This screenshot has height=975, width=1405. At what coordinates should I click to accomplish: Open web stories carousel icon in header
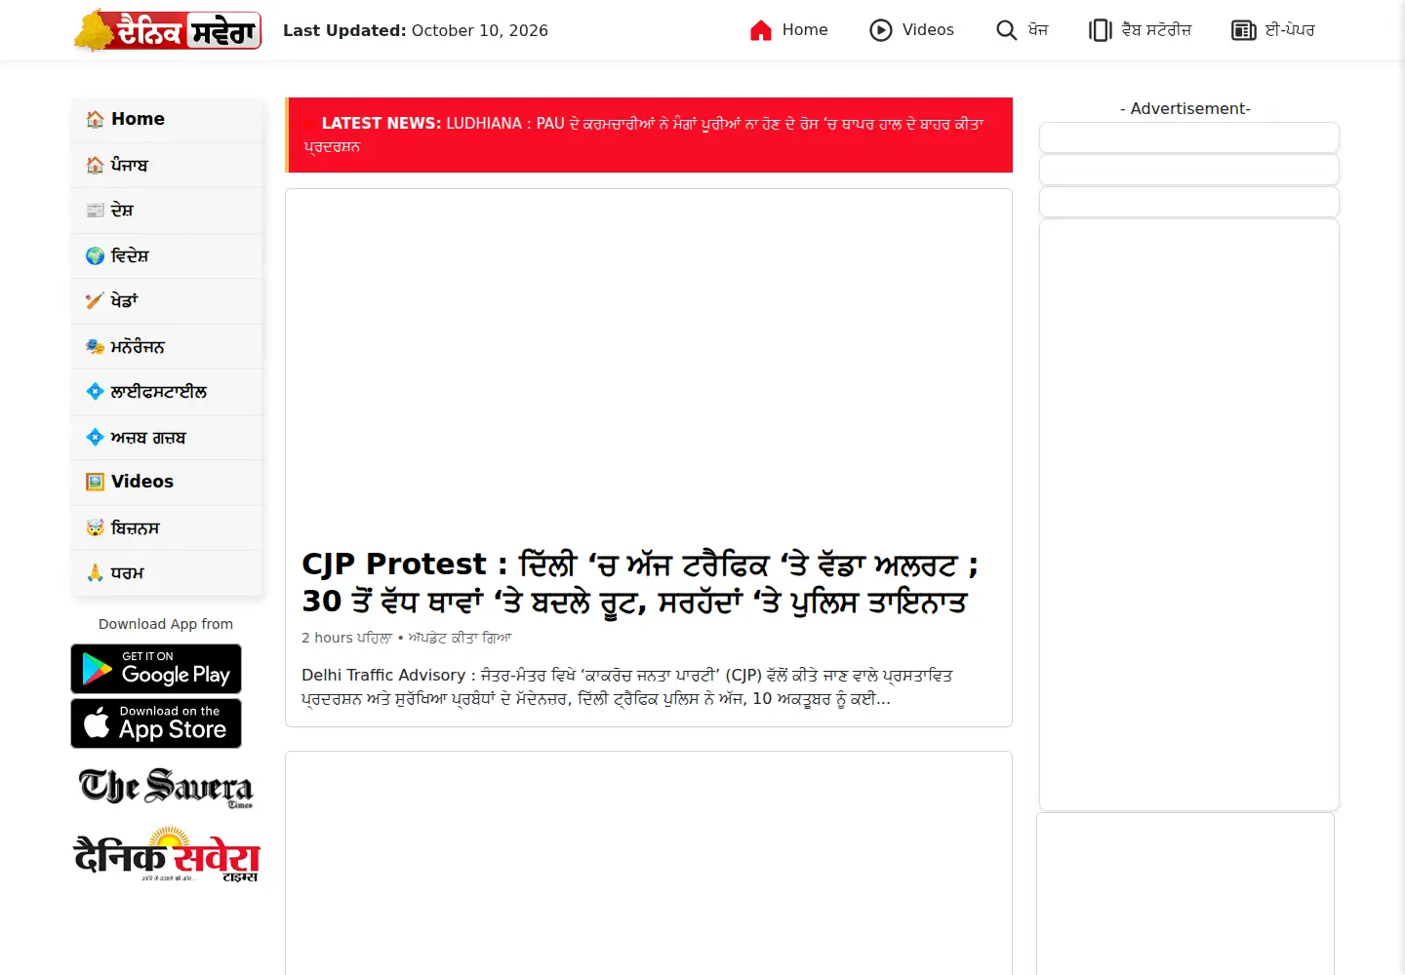click(x=1101, y=30)
